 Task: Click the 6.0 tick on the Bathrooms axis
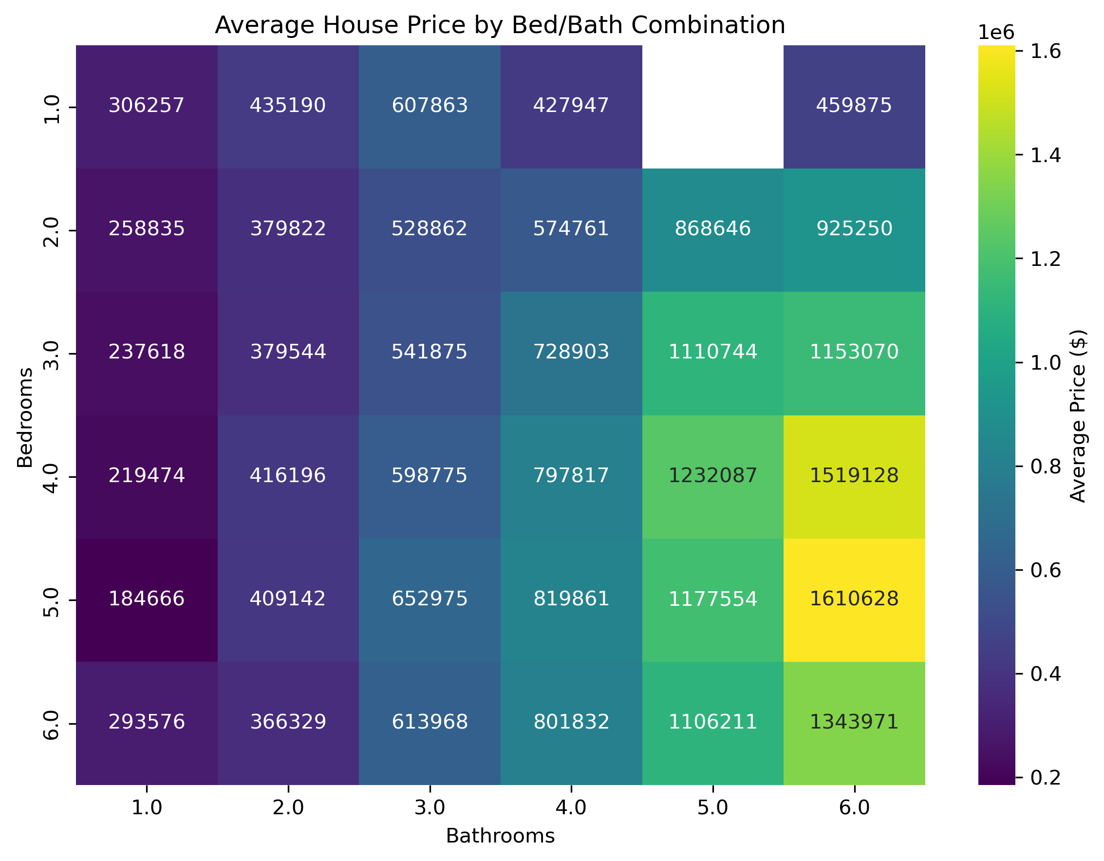pyautogui.click(x=854, y=807)
